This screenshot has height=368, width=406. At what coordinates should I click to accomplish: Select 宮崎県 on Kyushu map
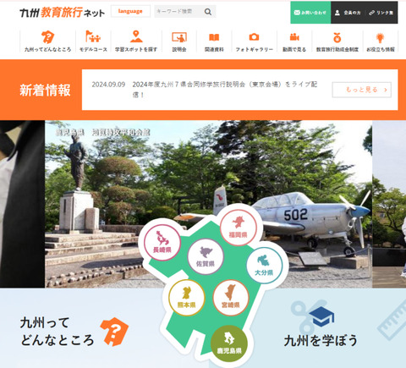[x=231, y=298]
